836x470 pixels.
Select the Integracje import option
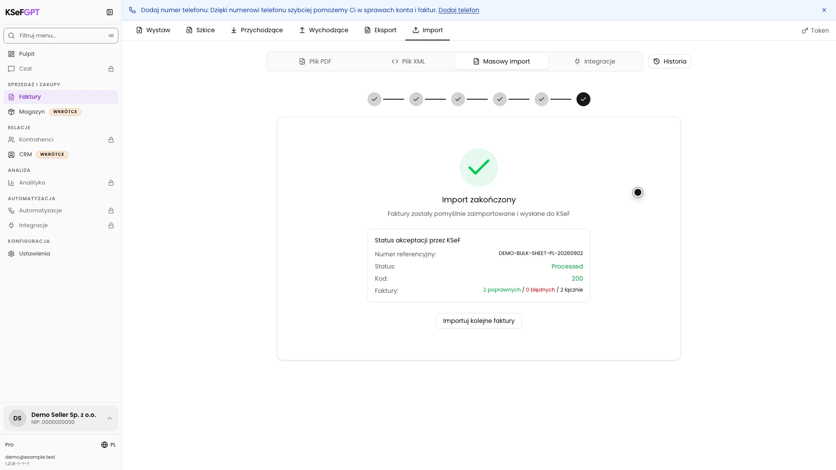[595, 61]
